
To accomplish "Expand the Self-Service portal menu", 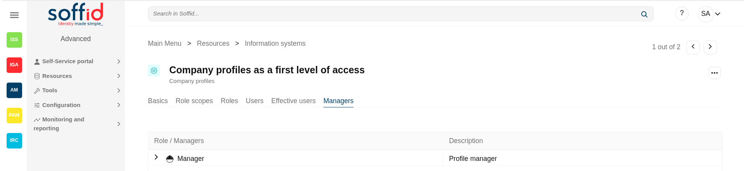I will [x=77, y=61].
